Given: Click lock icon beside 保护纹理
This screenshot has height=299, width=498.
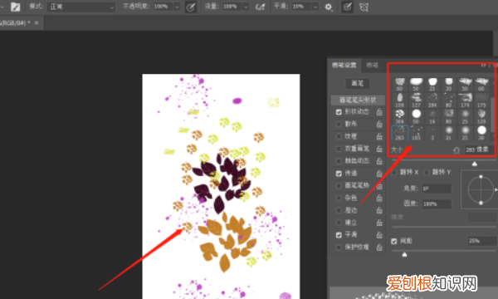Looking at the screenshot, I should point(379,248).
